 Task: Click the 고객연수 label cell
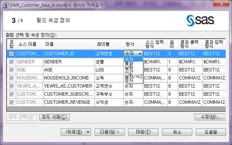(x=109, y=86)
